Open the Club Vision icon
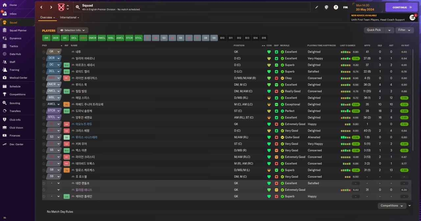 point(5,127)
